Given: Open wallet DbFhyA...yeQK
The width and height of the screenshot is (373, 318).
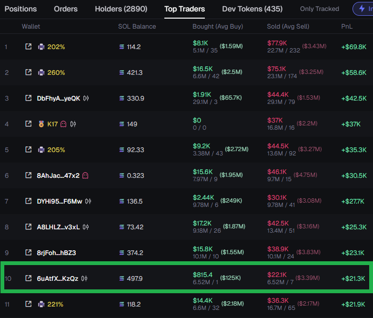Looking at the screenshot, I should (x=59, y=98).
